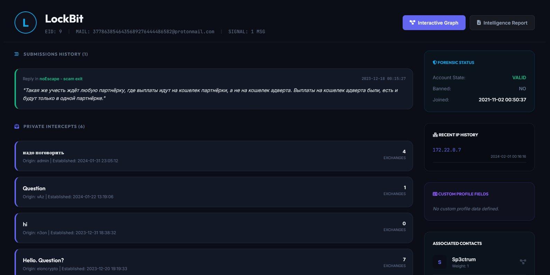The width and height of the screenshot is (550, 275).
Task: Click the Joined date 2021-11-02 00:50:37
Action: 502,100
